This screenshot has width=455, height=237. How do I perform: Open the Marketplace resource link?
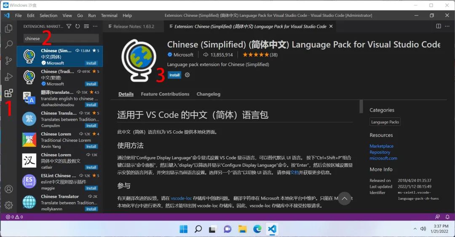coord(381,146)
